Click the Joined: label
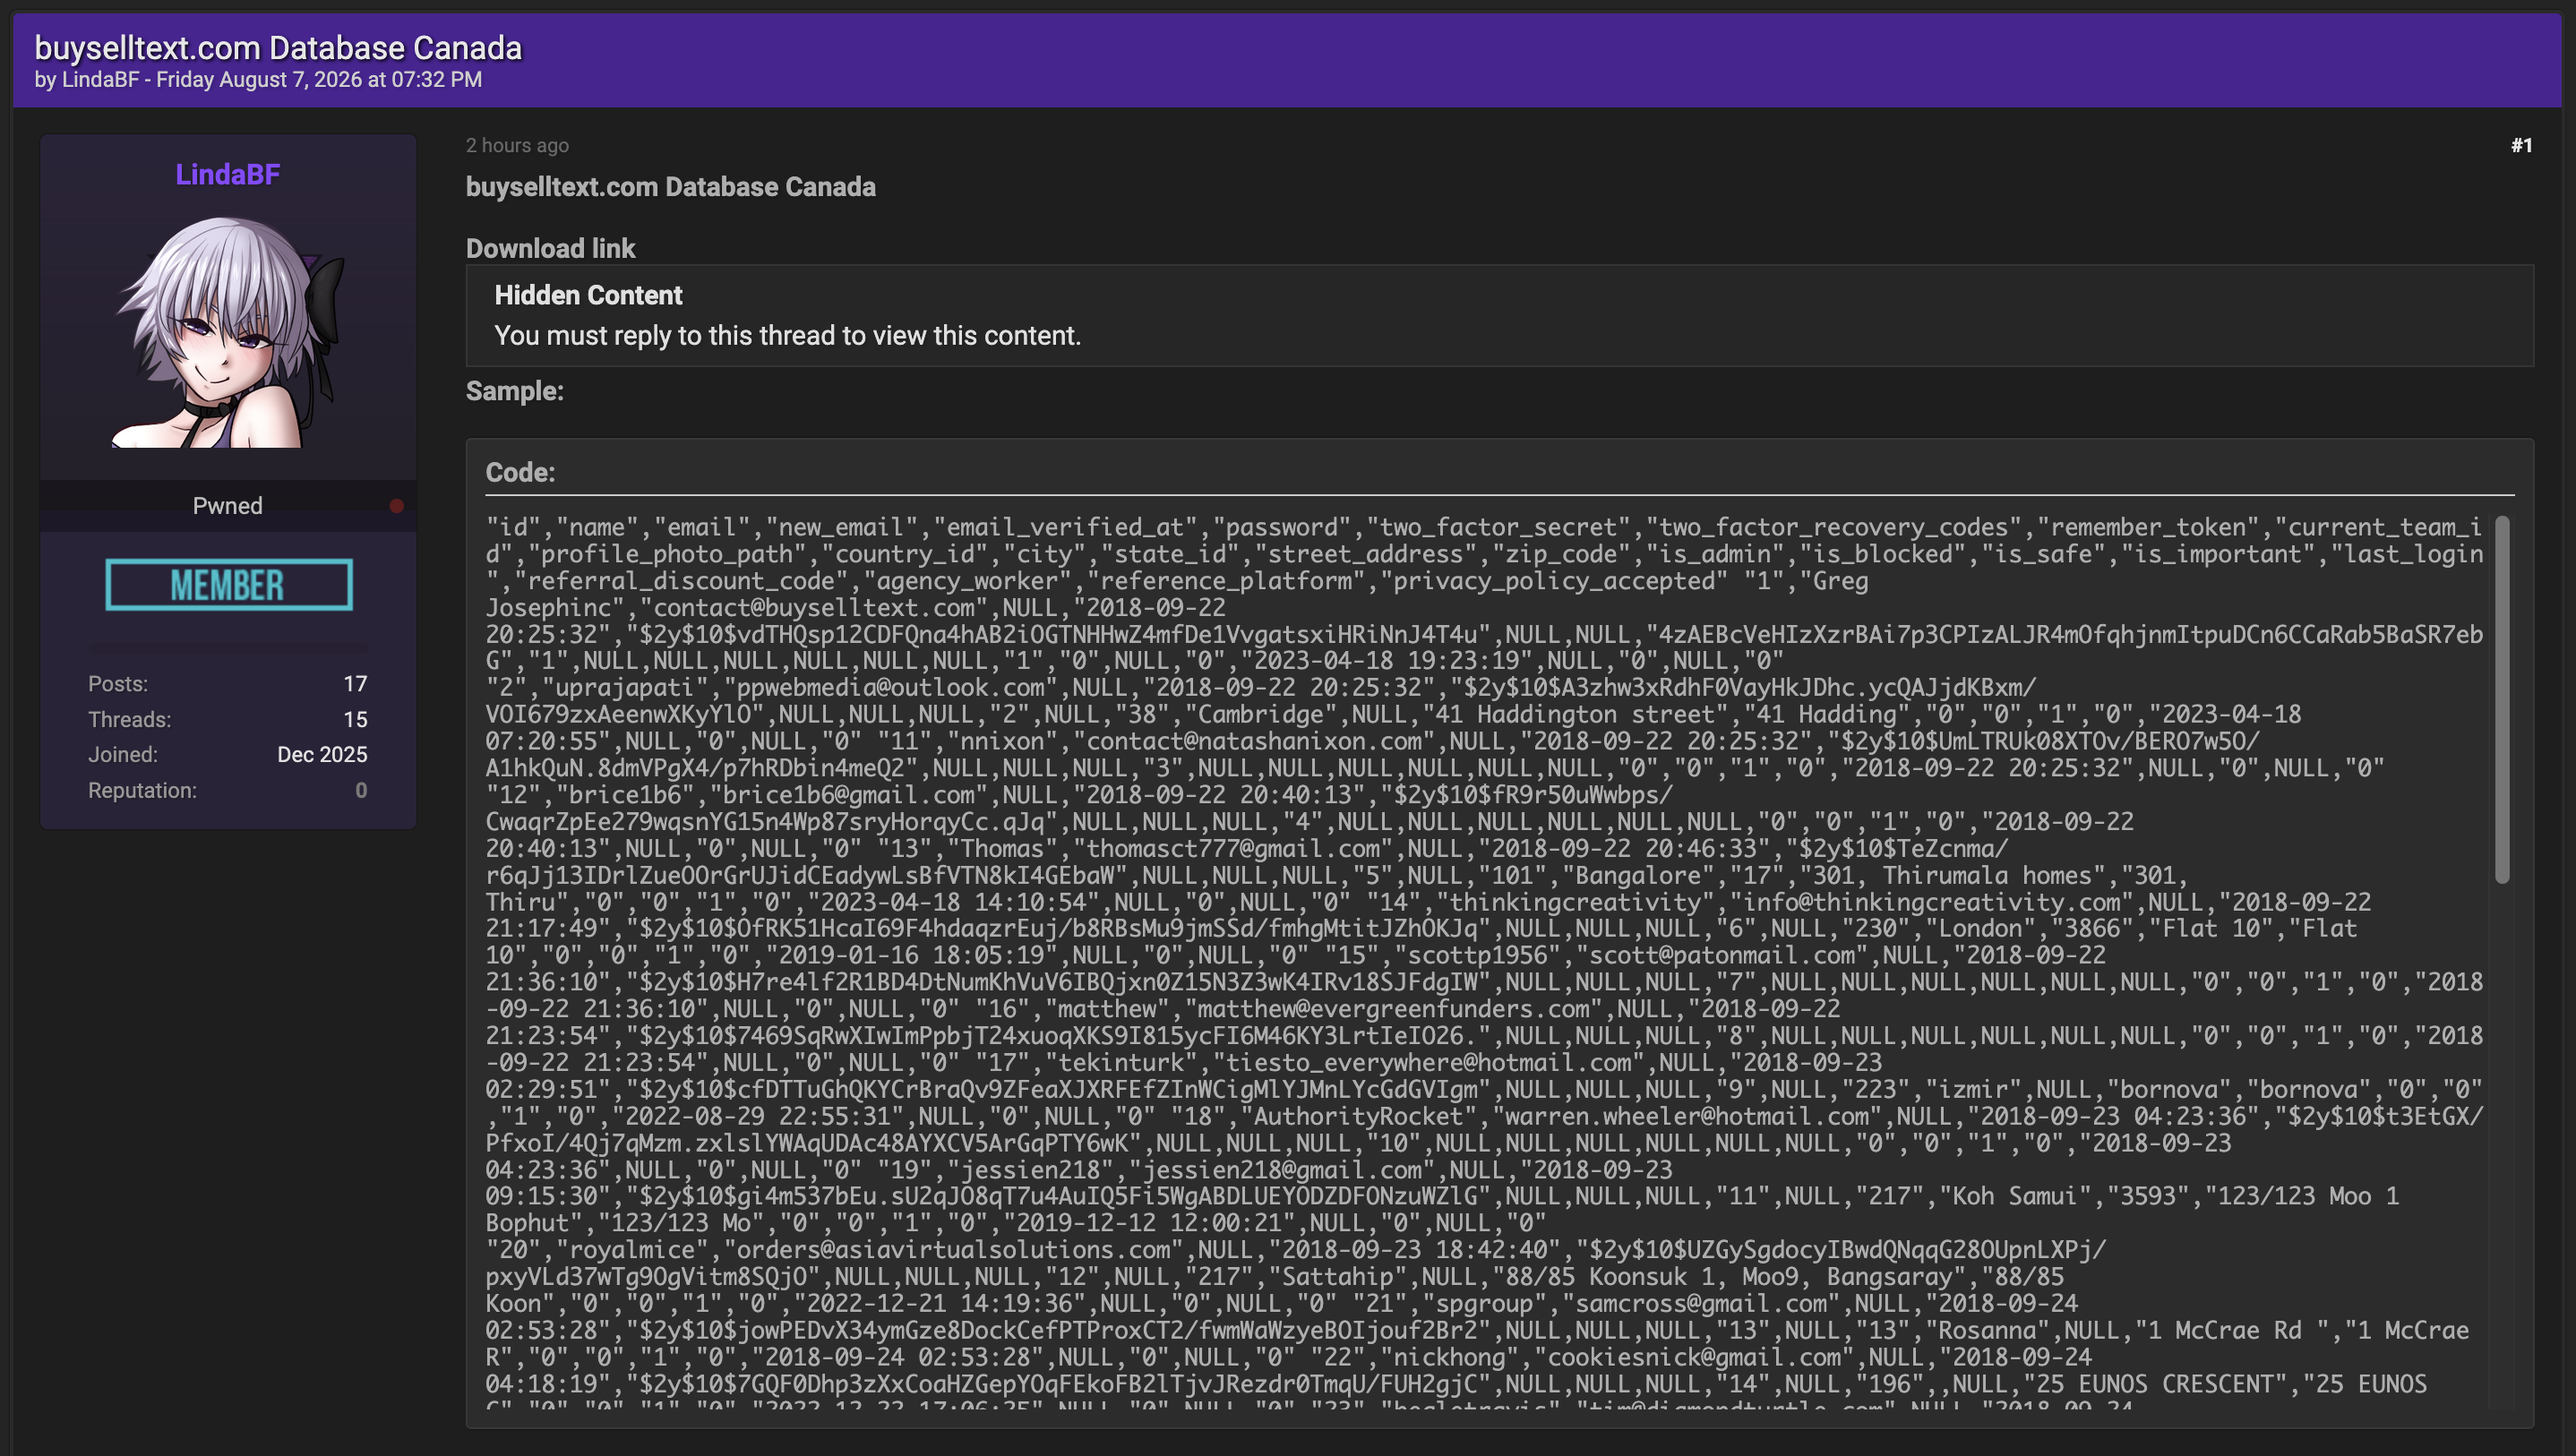Viewport: 2576px width, 1456px height. point(123,755)
